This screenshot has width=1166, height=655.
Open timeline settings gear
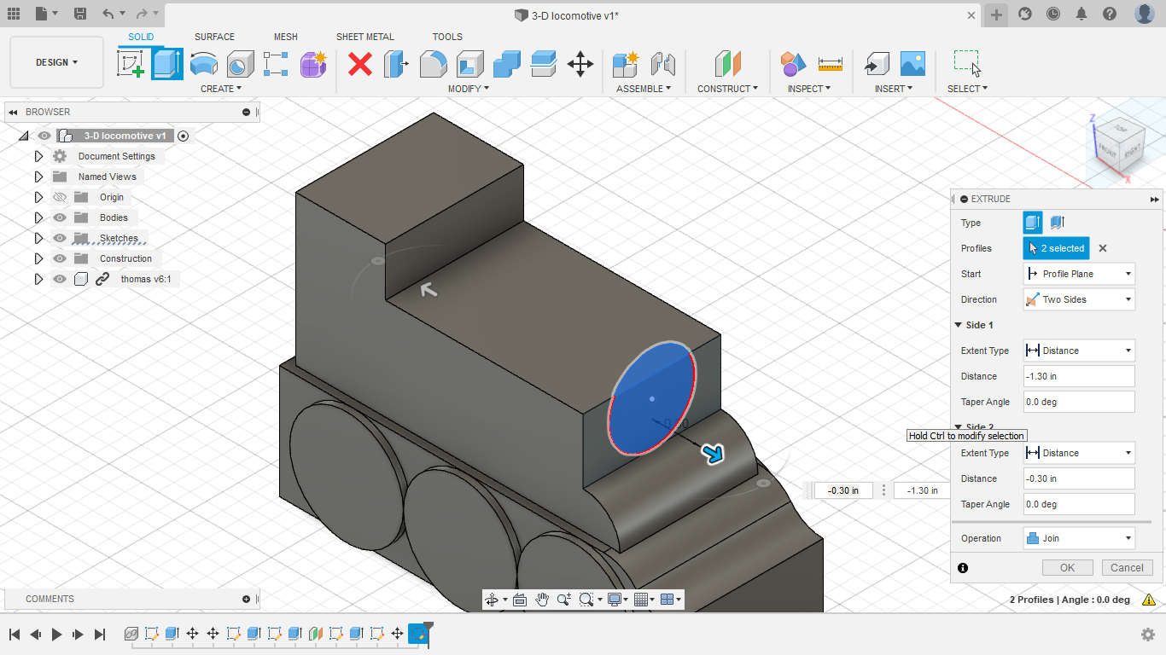point(1148,634)
